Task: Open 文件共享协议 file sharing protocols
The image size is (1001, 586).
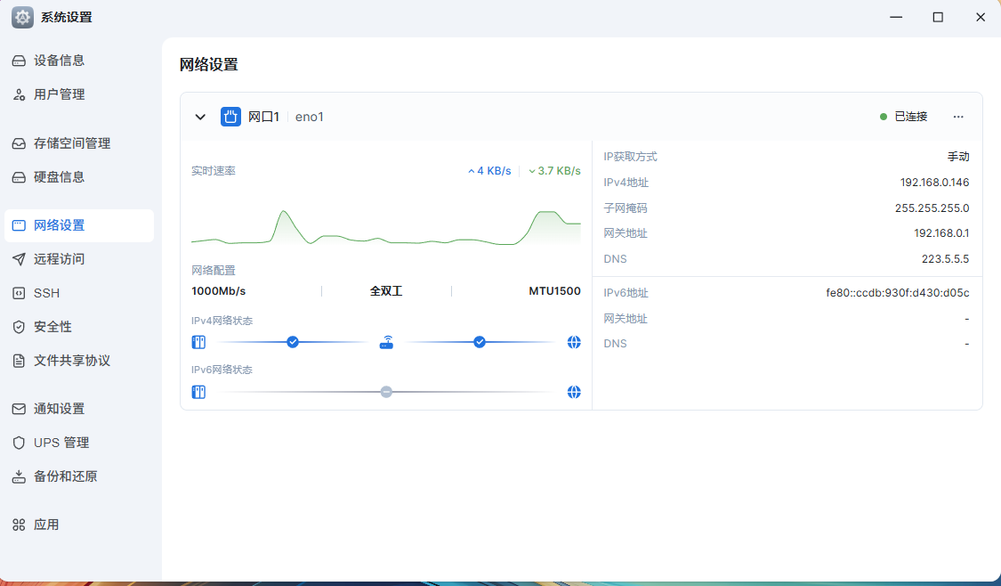Action: pos(69,360)
